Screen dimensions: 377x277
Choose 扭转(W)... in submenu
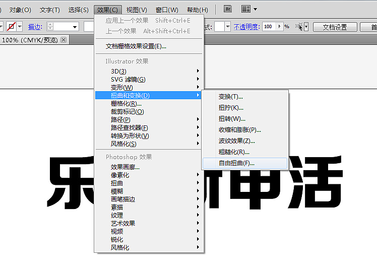tap(245, 119)
